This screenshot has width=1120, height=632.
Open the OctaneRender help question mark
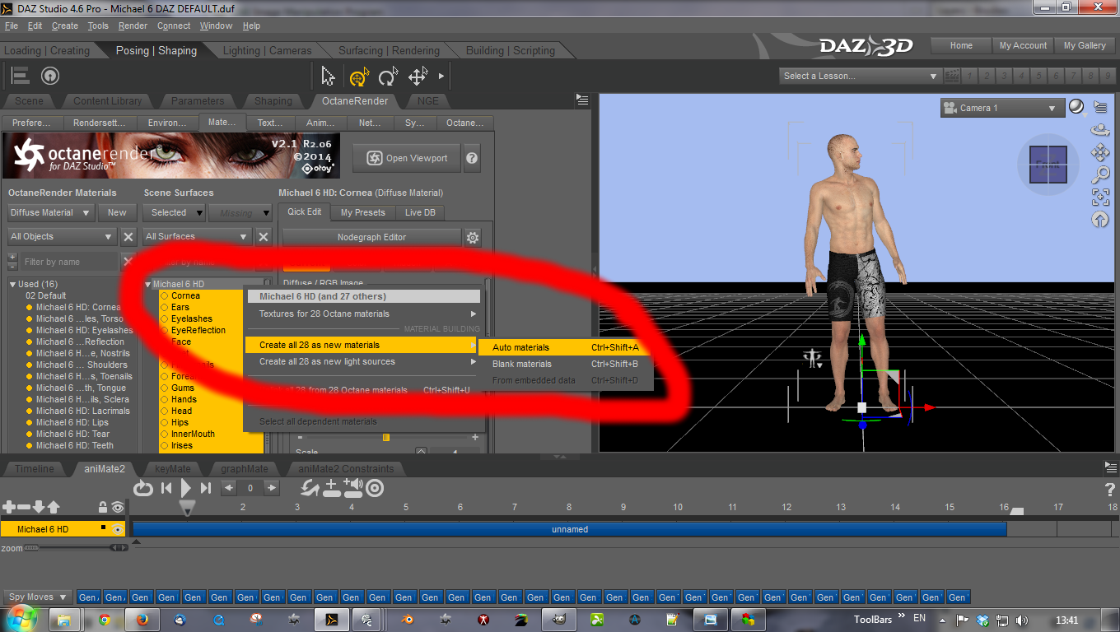point(472,158)
